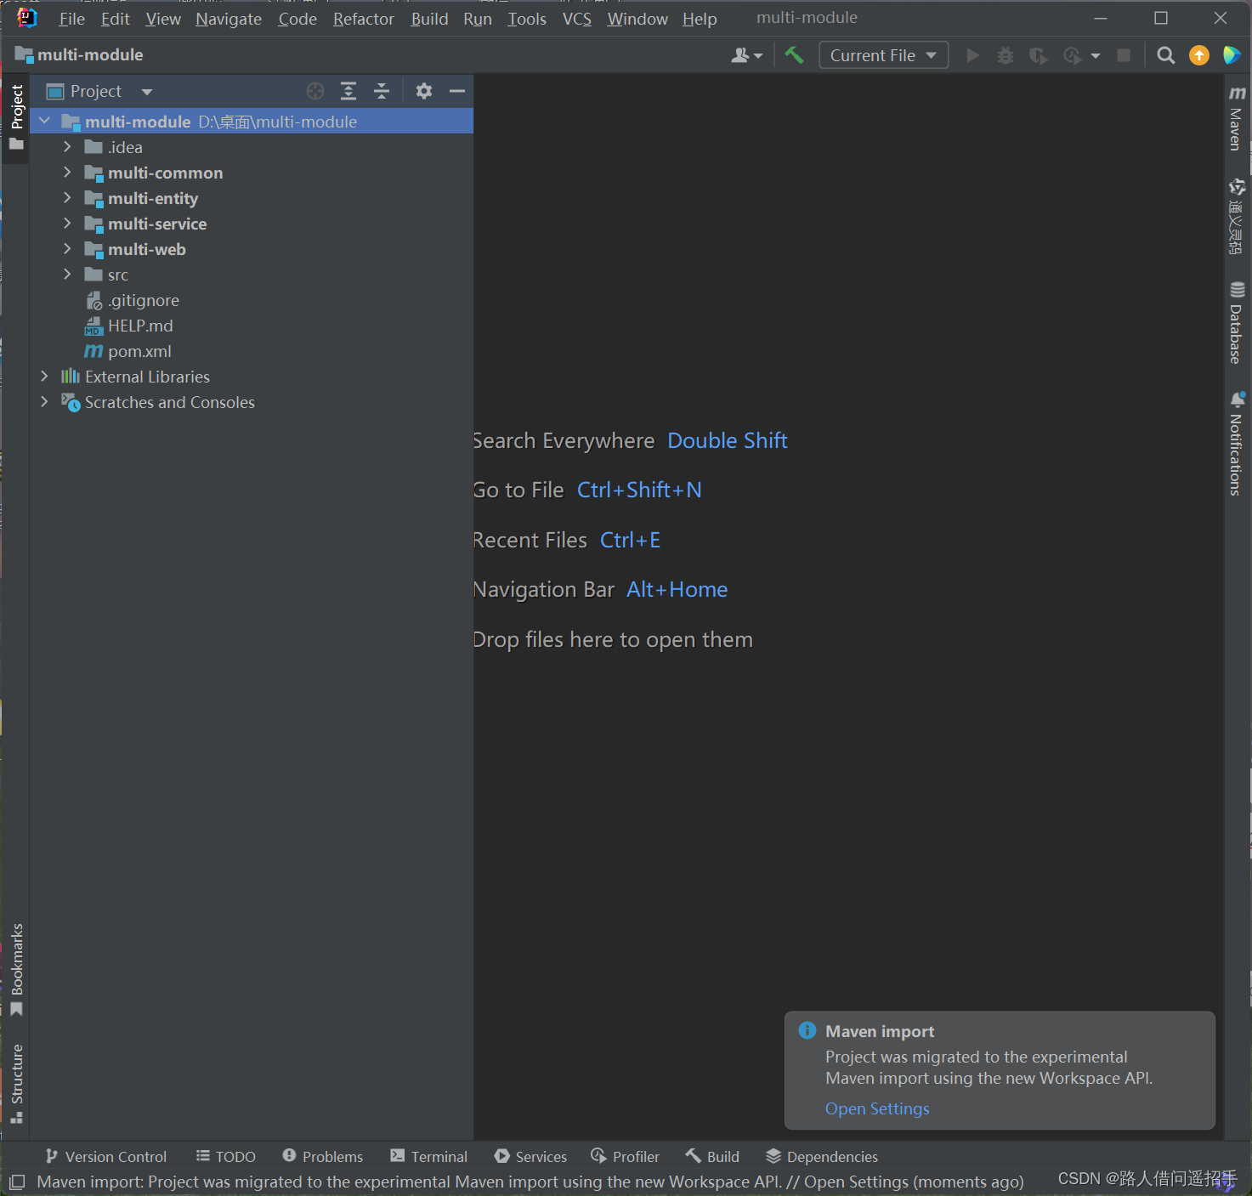
Task: Expand the multi-web module
Action: [x=67, y=248]
